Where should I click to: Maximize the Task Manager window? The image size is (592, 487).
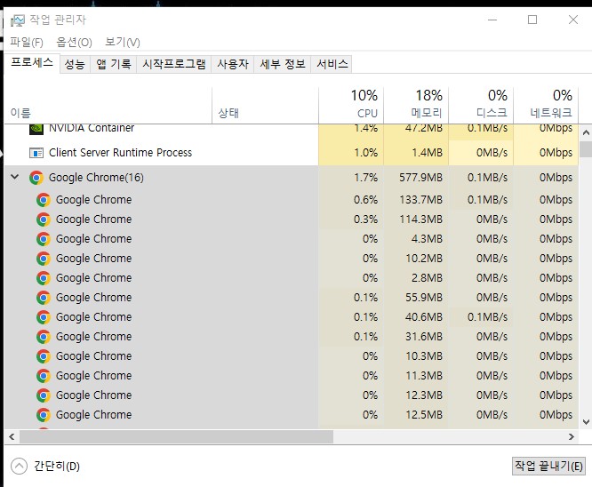tap(532, 20)
